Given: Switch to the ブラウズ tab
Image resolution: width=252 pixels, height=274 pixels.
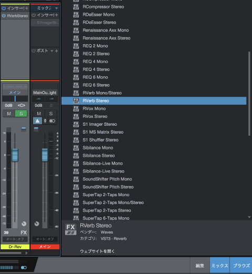Looking at the screenshot, I should tap(241, 266).
